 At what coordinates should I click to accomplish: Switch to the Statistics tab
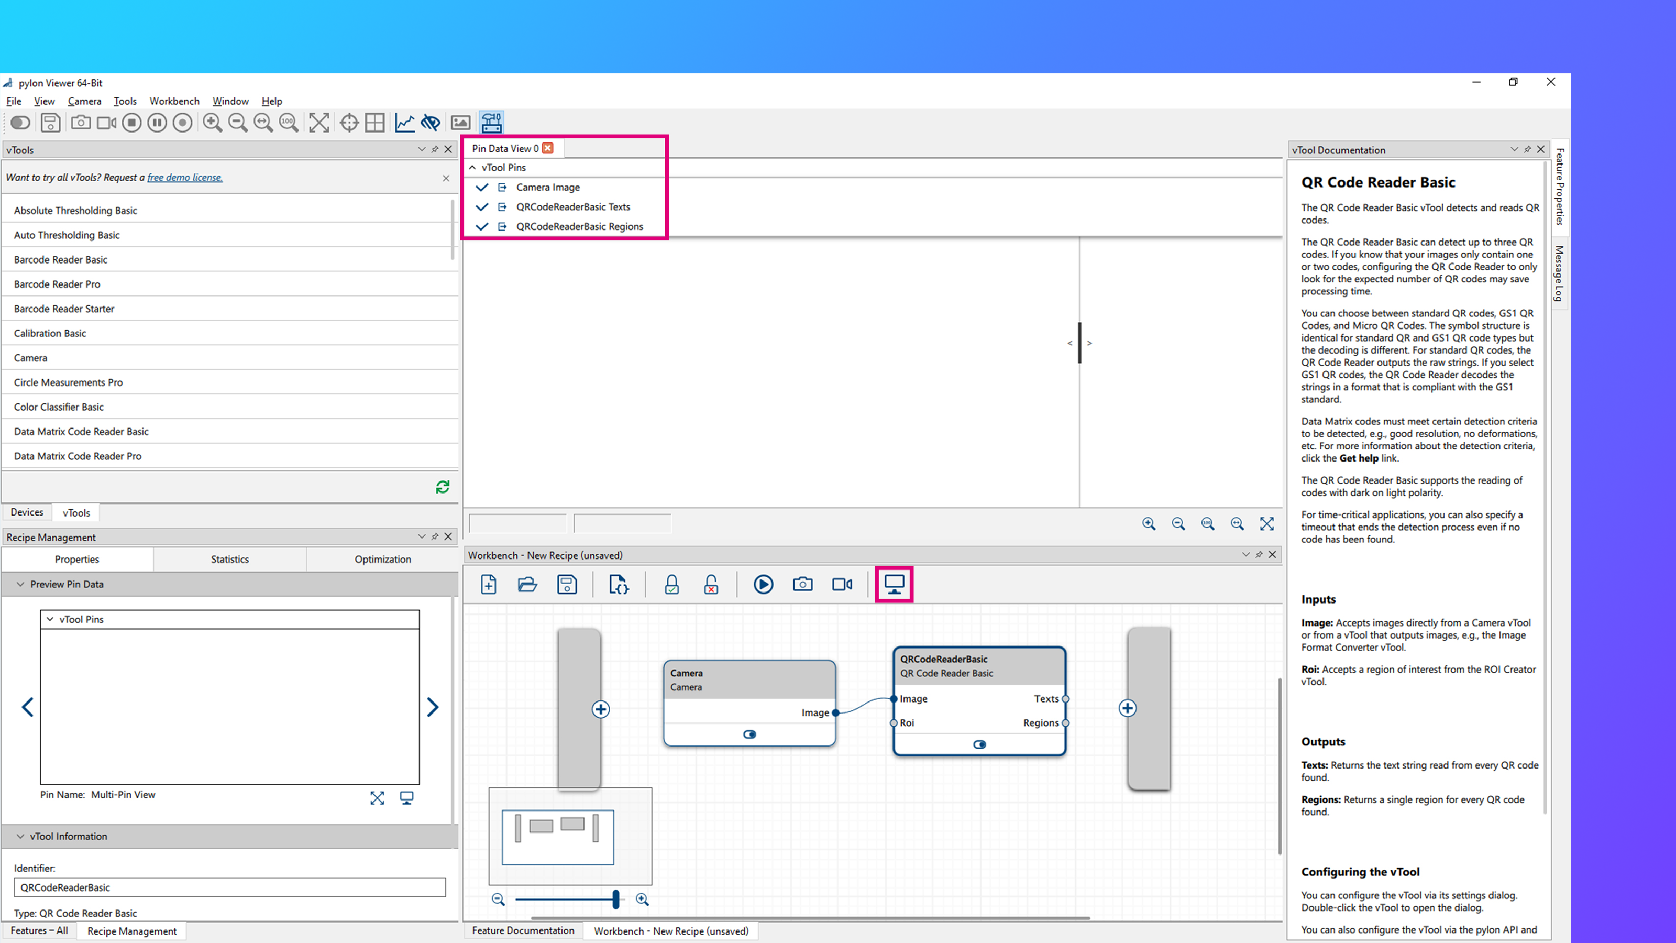(230, 559)
